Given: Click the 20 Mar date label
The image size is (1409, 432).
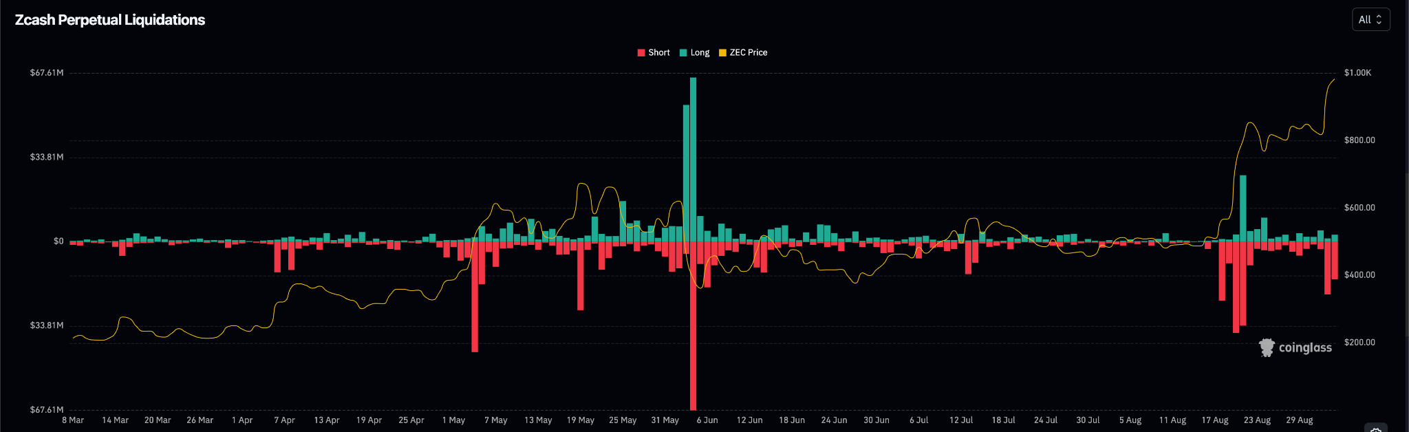Looking at the screenshot, I should [158, 420].
